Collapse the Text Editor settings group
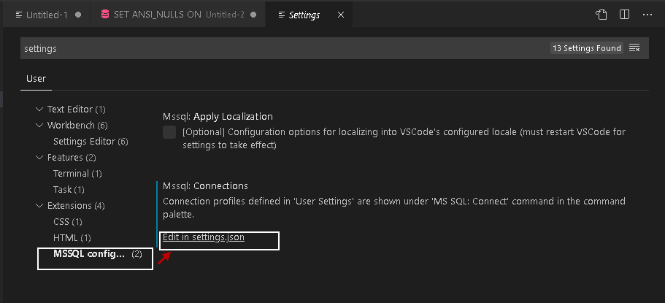 (x=39, y=109)
